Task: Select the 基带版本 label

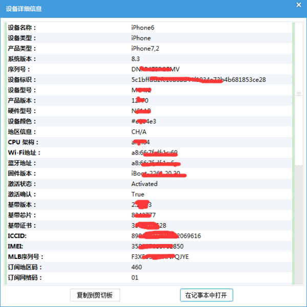Action: coord(22,205)
